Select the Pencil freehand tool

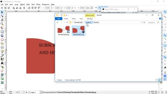[2, 51]
